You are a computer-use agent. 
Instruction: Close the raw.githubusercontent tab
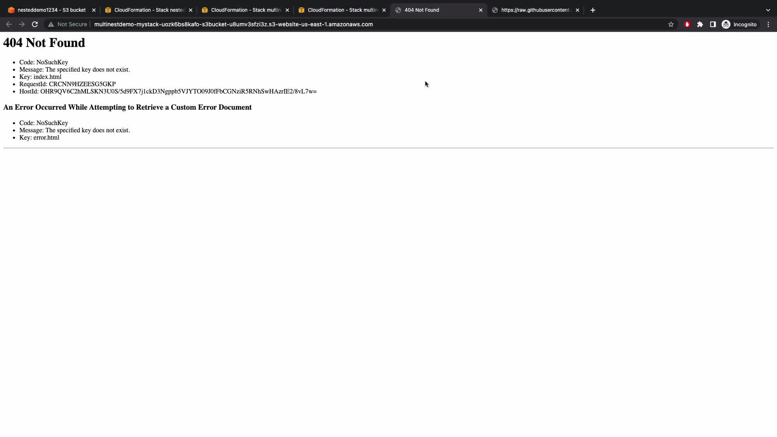pos(577,10)
